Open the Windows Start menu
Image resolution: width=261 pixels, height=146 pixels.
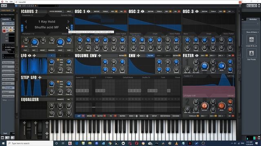coord(3,143)
